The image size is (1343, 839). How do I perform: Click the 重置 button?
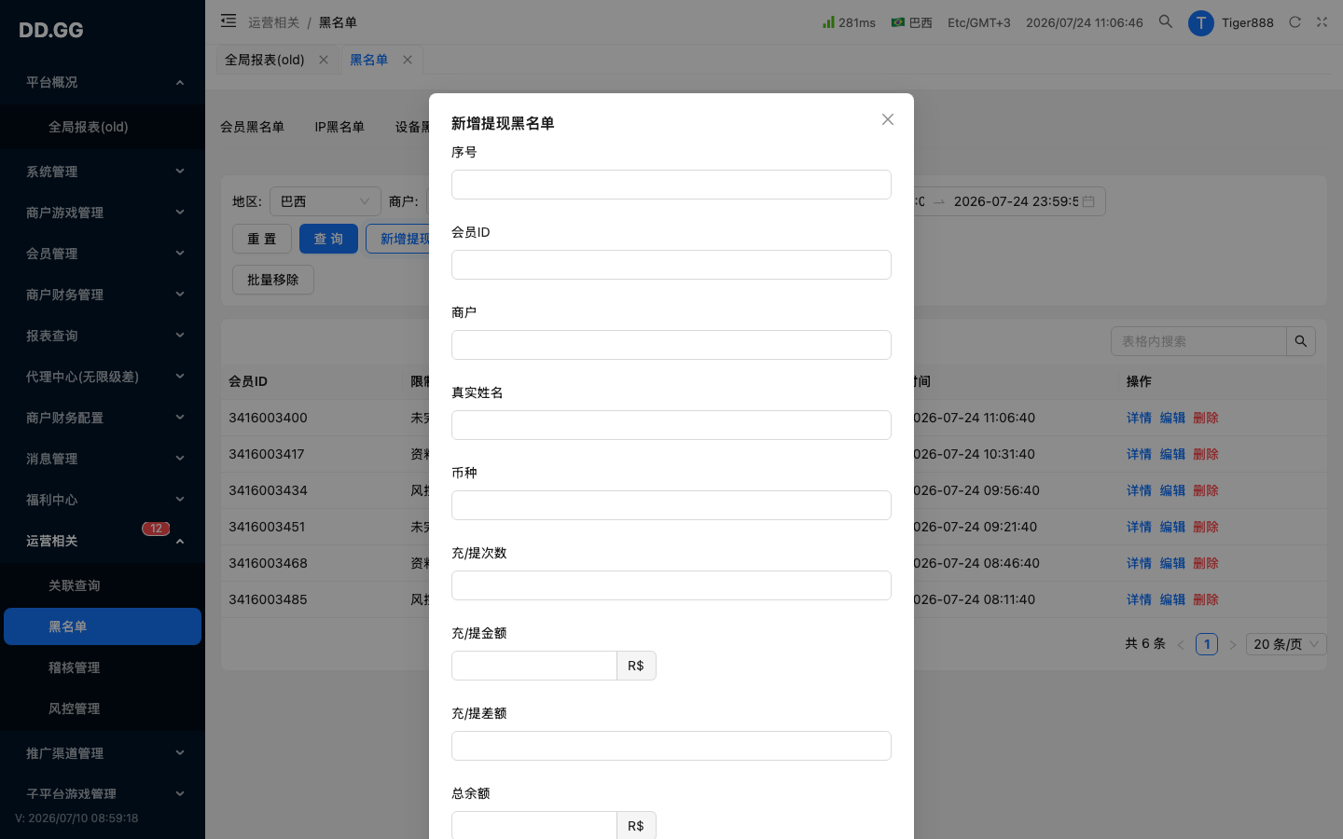262,239
